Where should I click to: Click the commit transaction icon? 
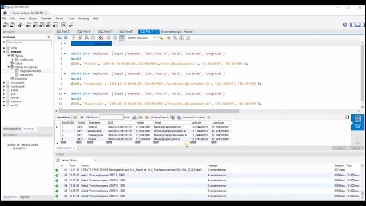(109, 38)
